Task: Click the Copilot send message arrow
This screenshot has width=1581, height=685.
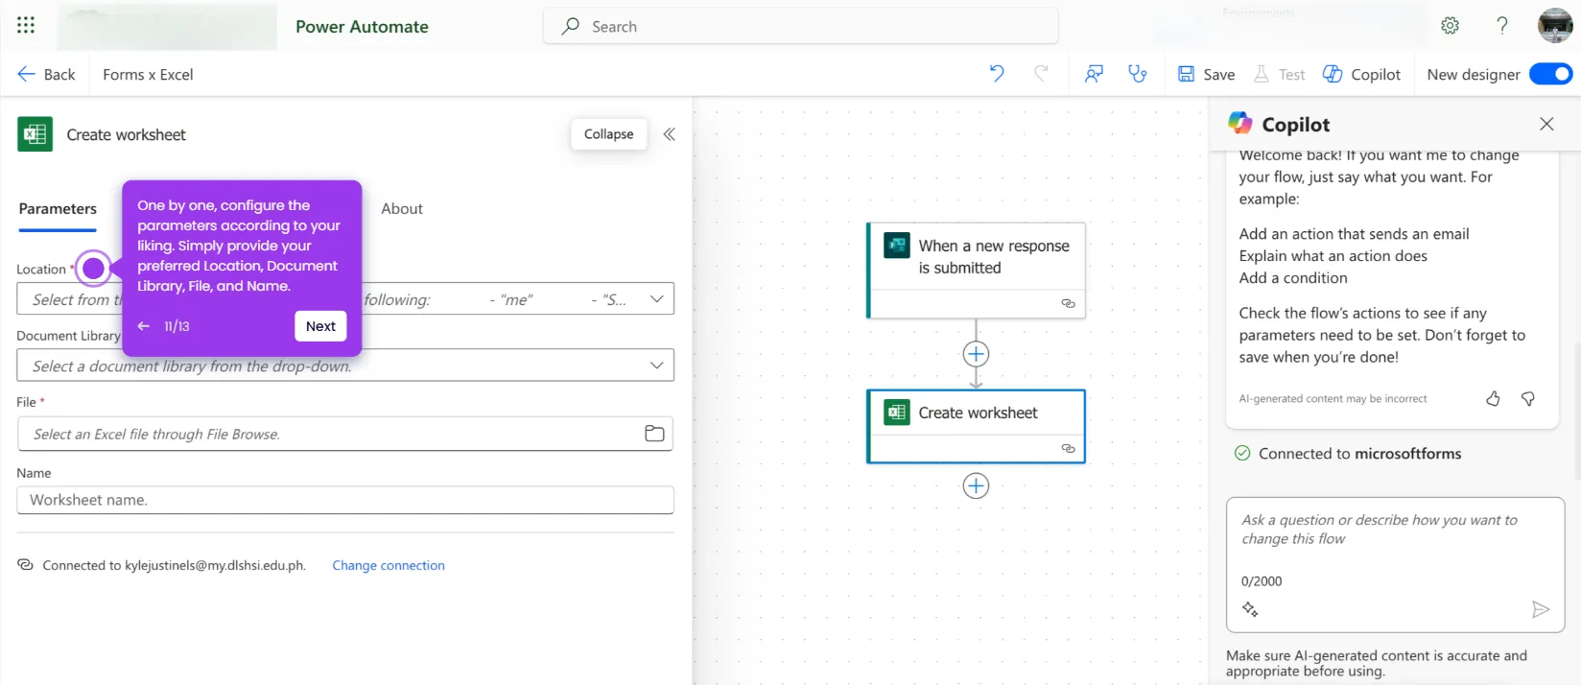Action: [1541, 609]
